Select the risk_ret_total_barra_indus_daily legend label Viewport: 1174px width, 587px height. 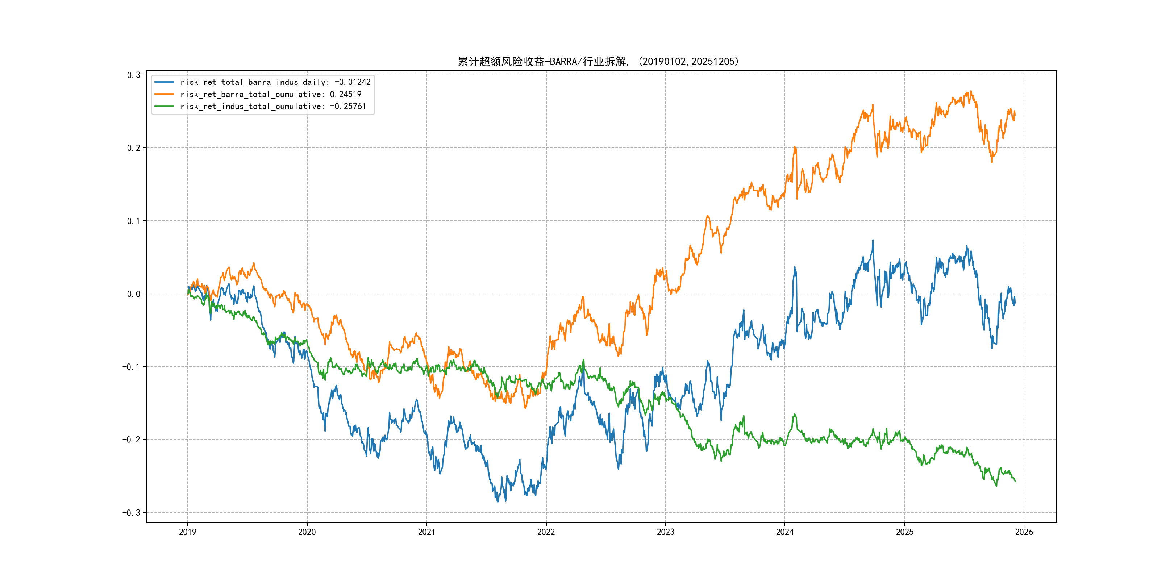275,82
